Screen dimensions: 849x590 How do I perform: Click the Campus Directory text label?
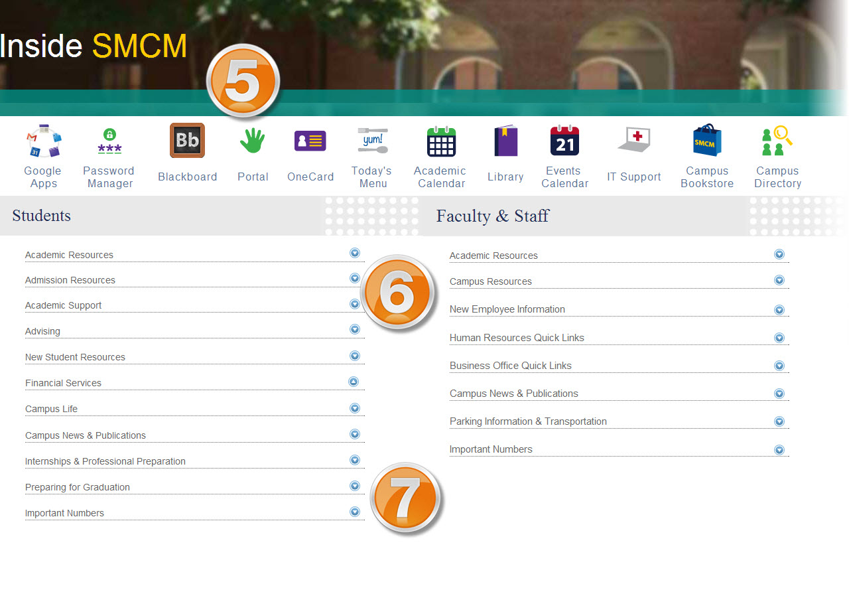(x=777, y=177)
